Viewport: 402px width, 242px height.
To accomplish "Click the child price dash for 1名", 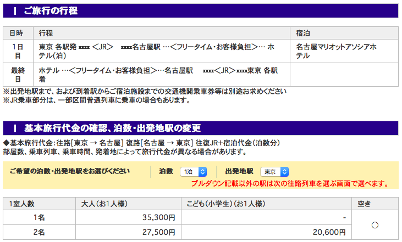I will [x=344, y=217].
